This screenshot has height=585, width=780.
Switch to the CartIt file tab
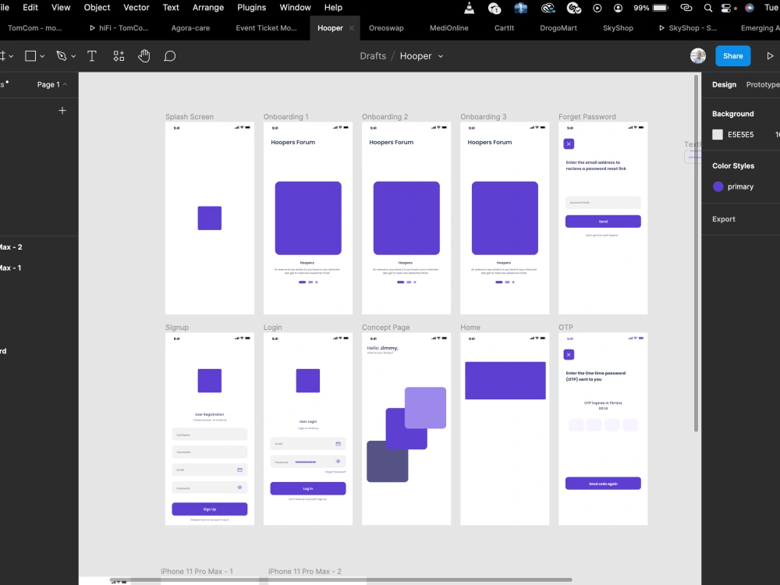coord(504,28)
